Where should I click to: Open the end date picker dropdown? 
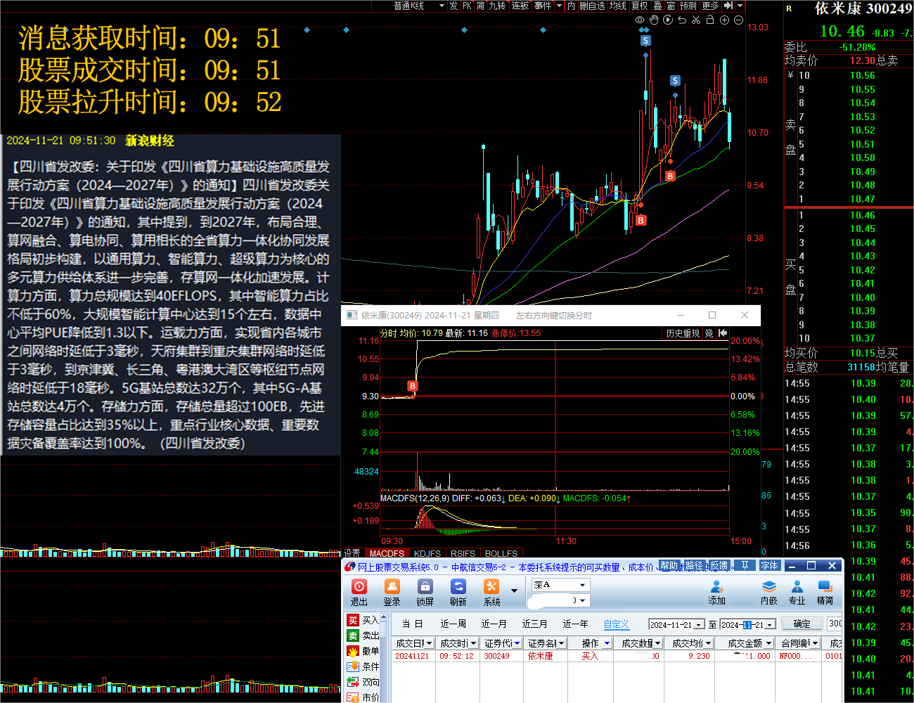(770, 625)
